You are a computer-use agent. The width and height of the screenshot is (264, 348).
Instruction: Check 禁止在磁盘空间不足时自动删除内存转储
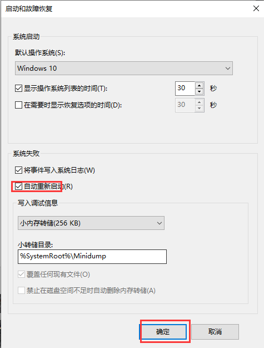click(21, 290)
